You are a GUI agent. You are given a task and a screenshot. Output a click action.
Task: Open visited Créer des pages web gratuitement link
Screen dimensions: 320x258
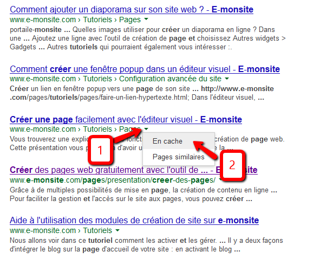pos(134,170)
